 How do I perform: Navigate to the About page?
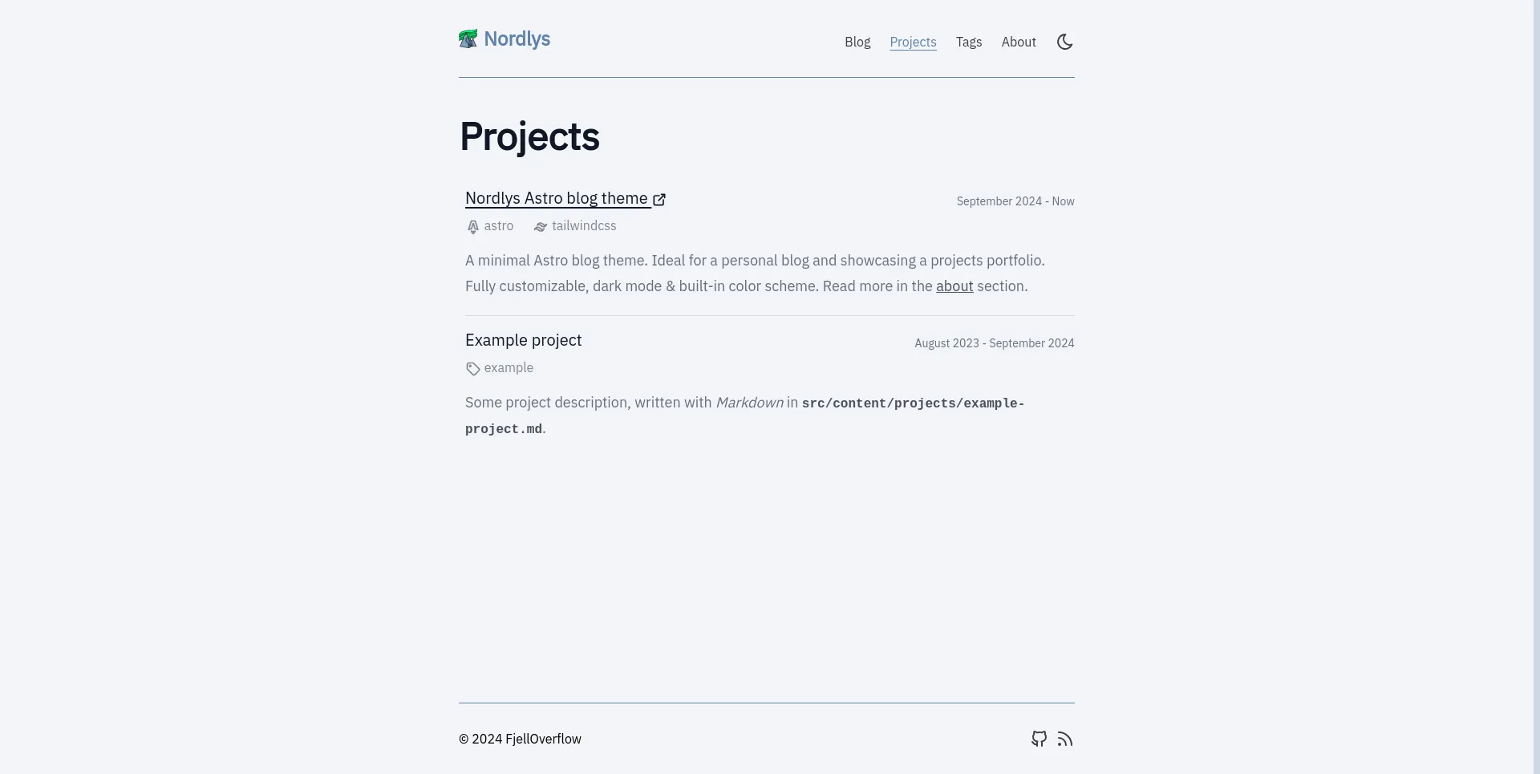[x=1019, y=42]
